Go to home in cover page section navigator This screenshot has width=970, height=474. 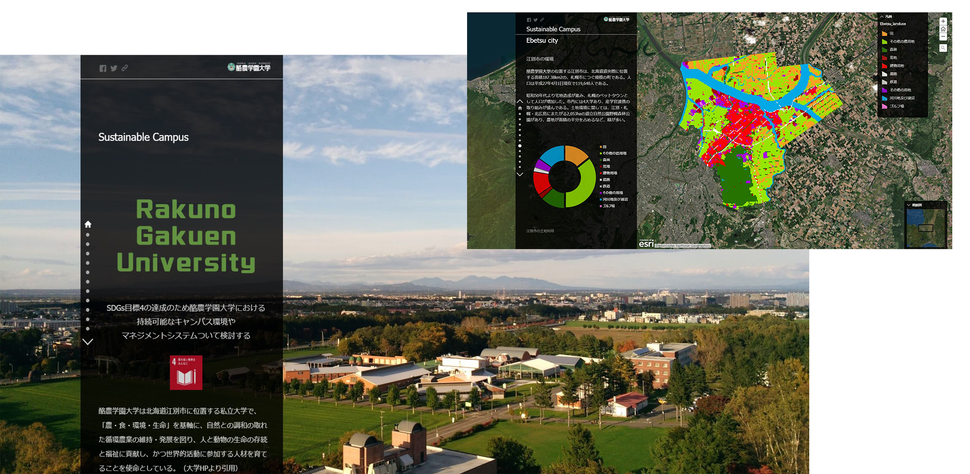pos(88,224)
